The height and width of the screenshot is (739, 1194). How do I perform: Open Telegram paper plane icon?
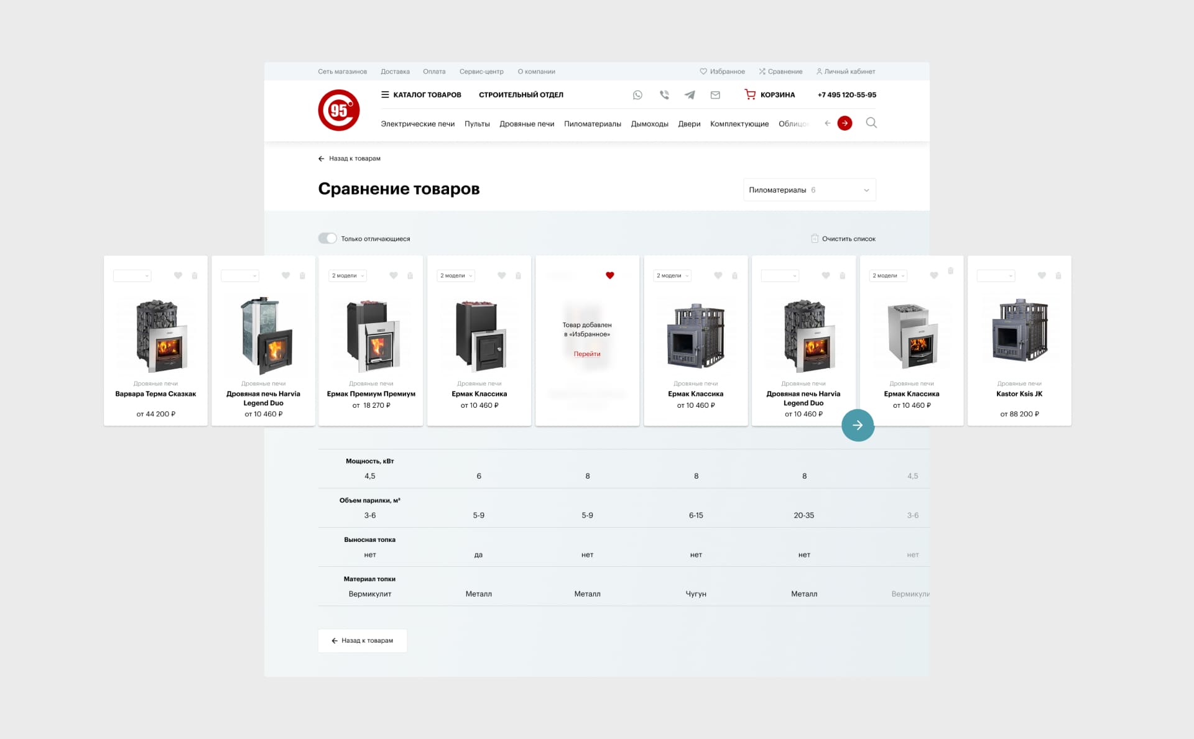coord(690,95)
